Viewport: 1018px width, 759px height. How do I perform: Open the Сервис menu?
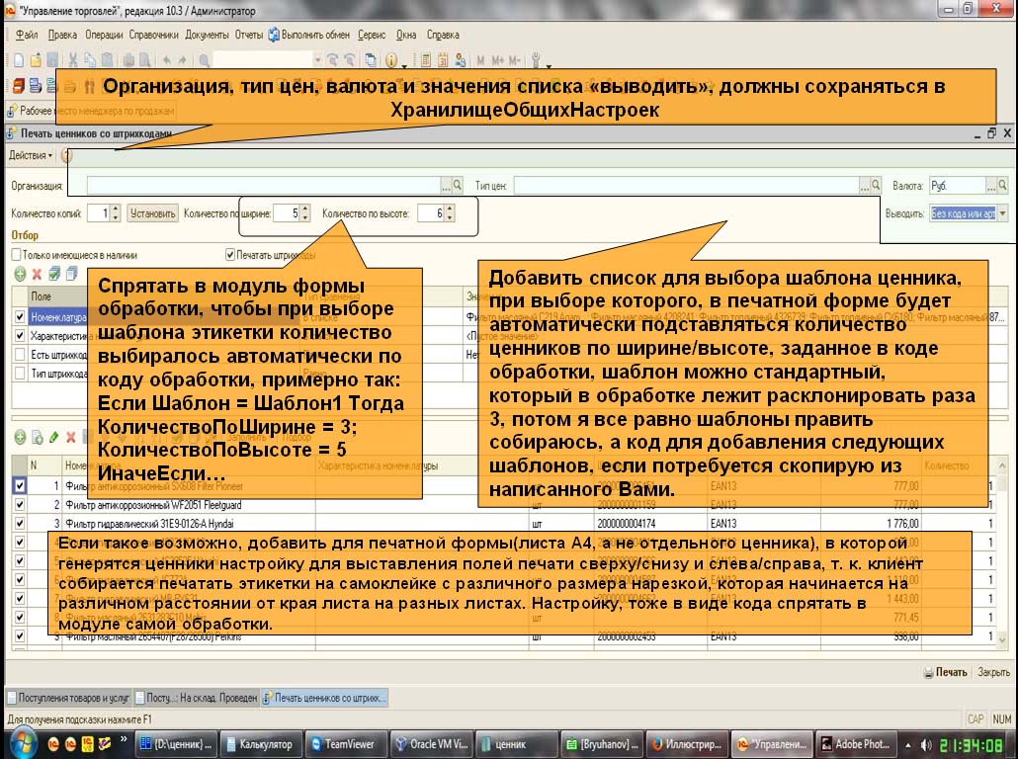[372, 35]
